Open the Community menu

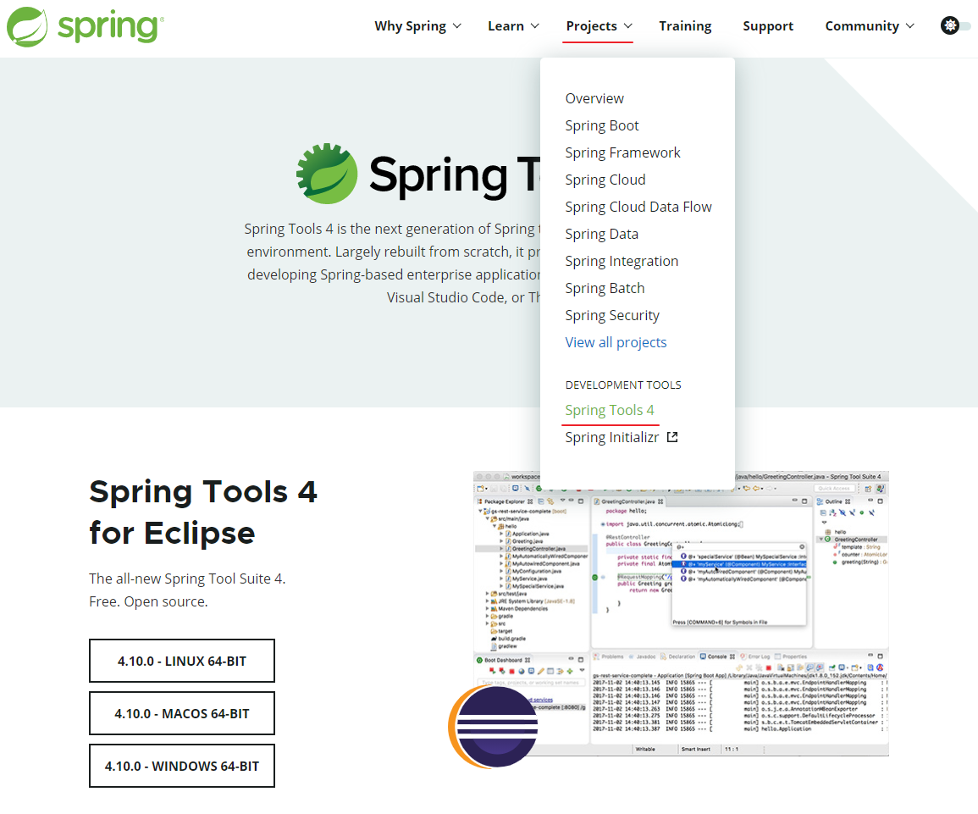[x=862, y=26]
